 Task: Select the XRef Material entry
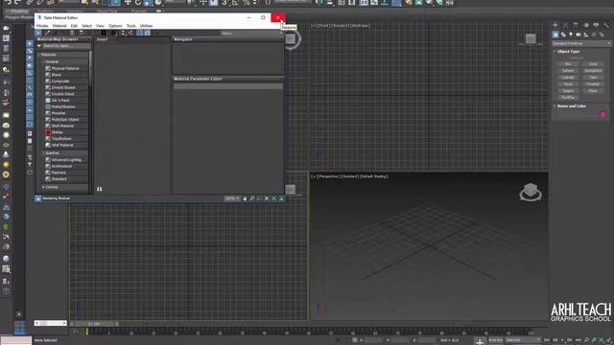tap(66, 145)
